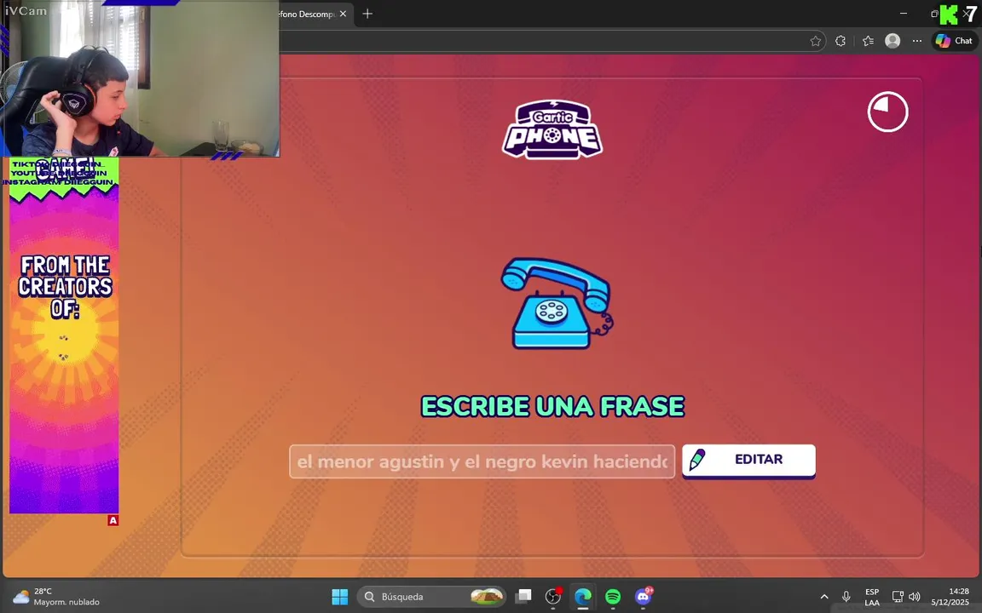The width and height of the screenshot is (982, 613).
Task: Minimize the browser window
Action: [x=903, y=13]
